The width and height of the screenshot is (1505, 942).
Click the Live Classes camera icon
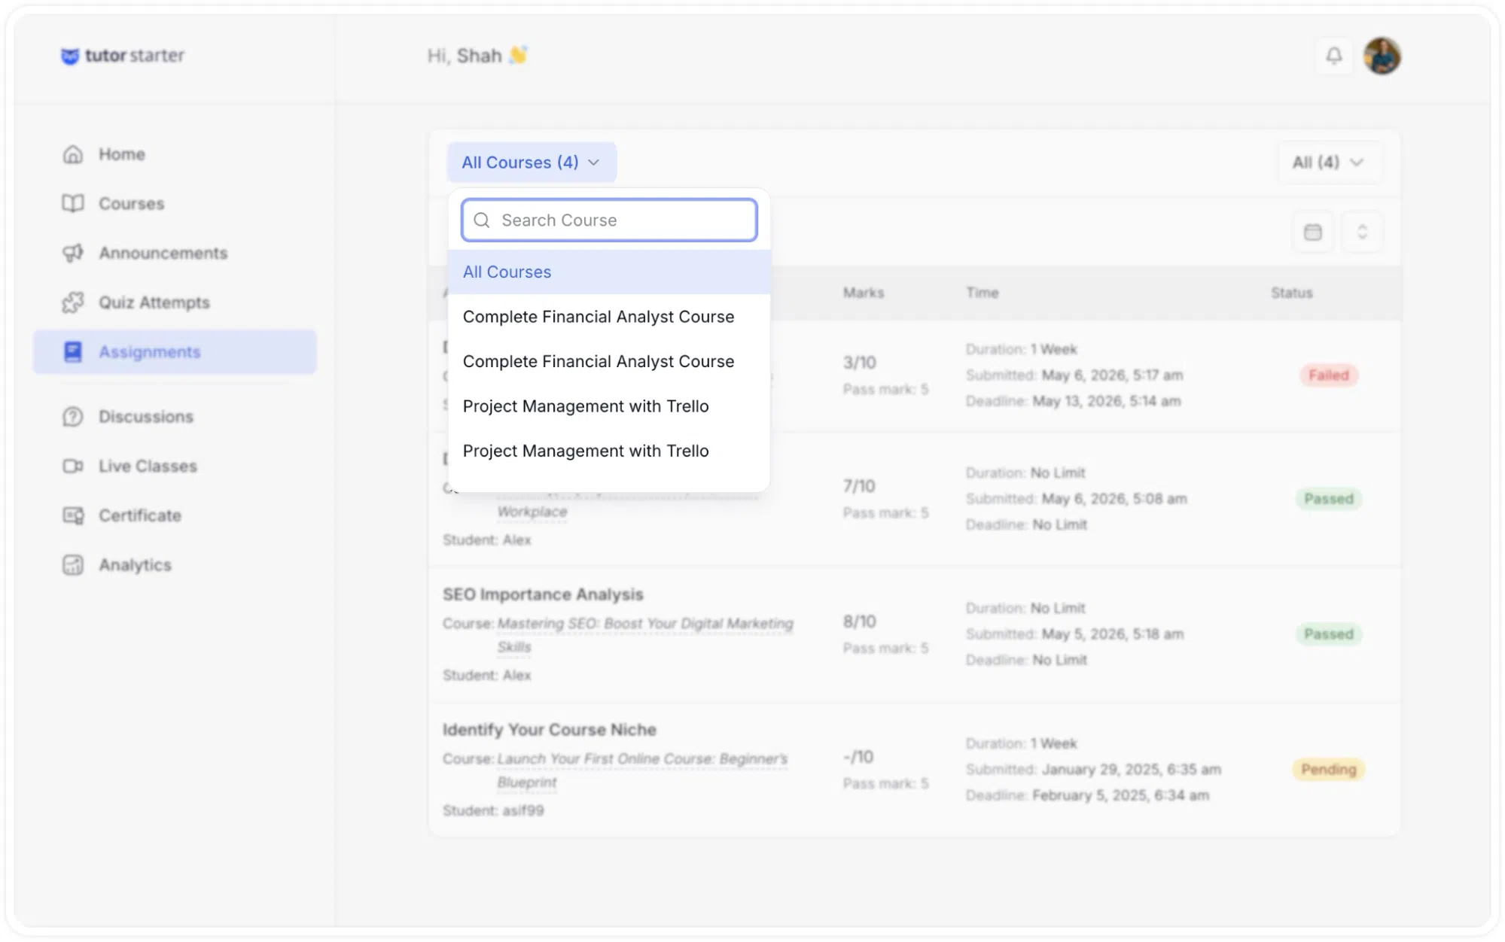click(73, 466)
